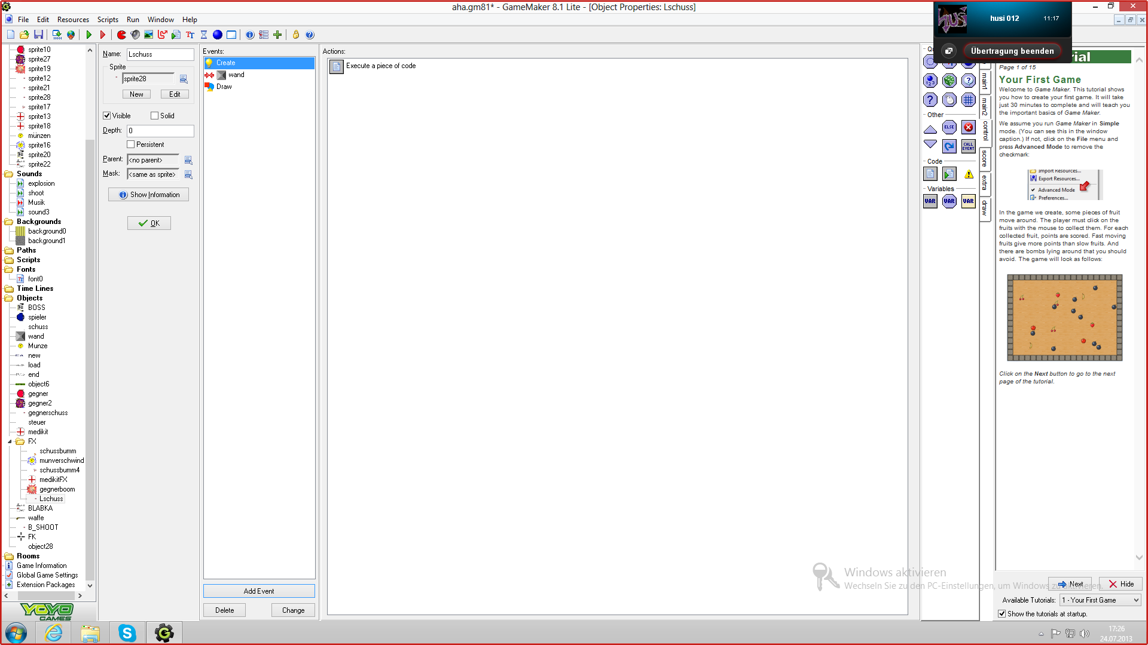Click the Depth input field

[160, 131]
